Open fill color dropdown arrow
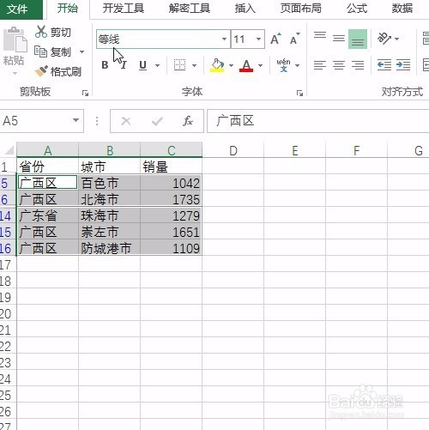 231,65
